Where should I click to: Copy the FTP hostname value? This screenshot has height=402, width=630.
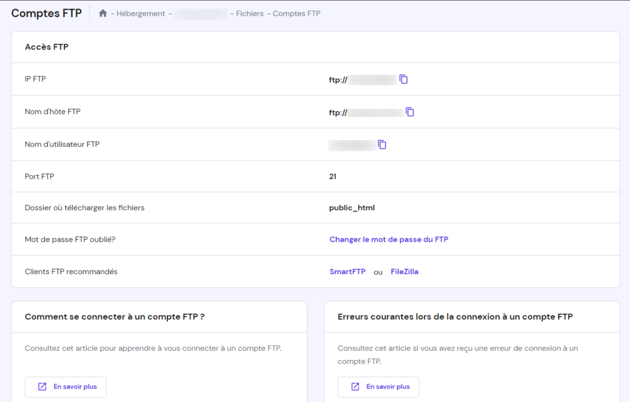tap(410, 112)
